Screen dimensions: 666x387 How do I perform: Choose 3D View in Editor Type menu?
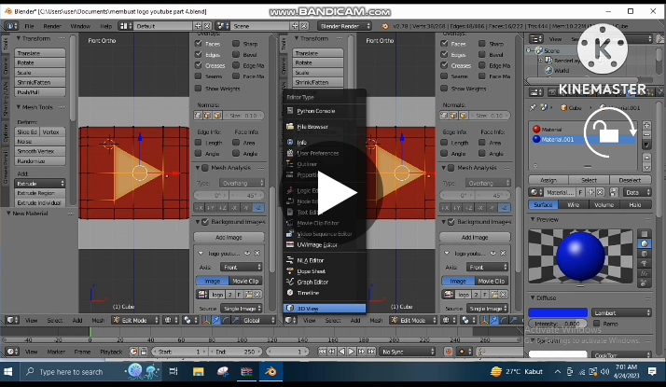point(325,309)
